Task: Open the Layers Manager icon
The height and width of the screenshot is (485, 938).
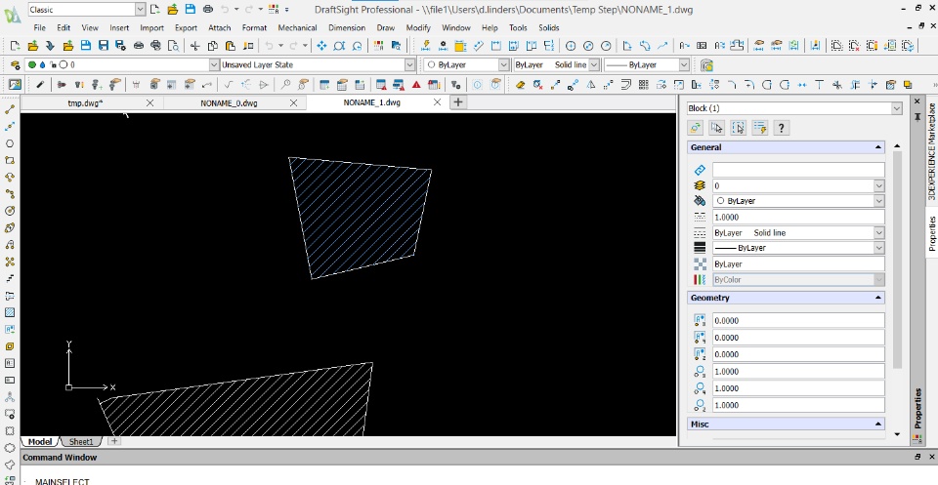Action: (x=15, y=64)
